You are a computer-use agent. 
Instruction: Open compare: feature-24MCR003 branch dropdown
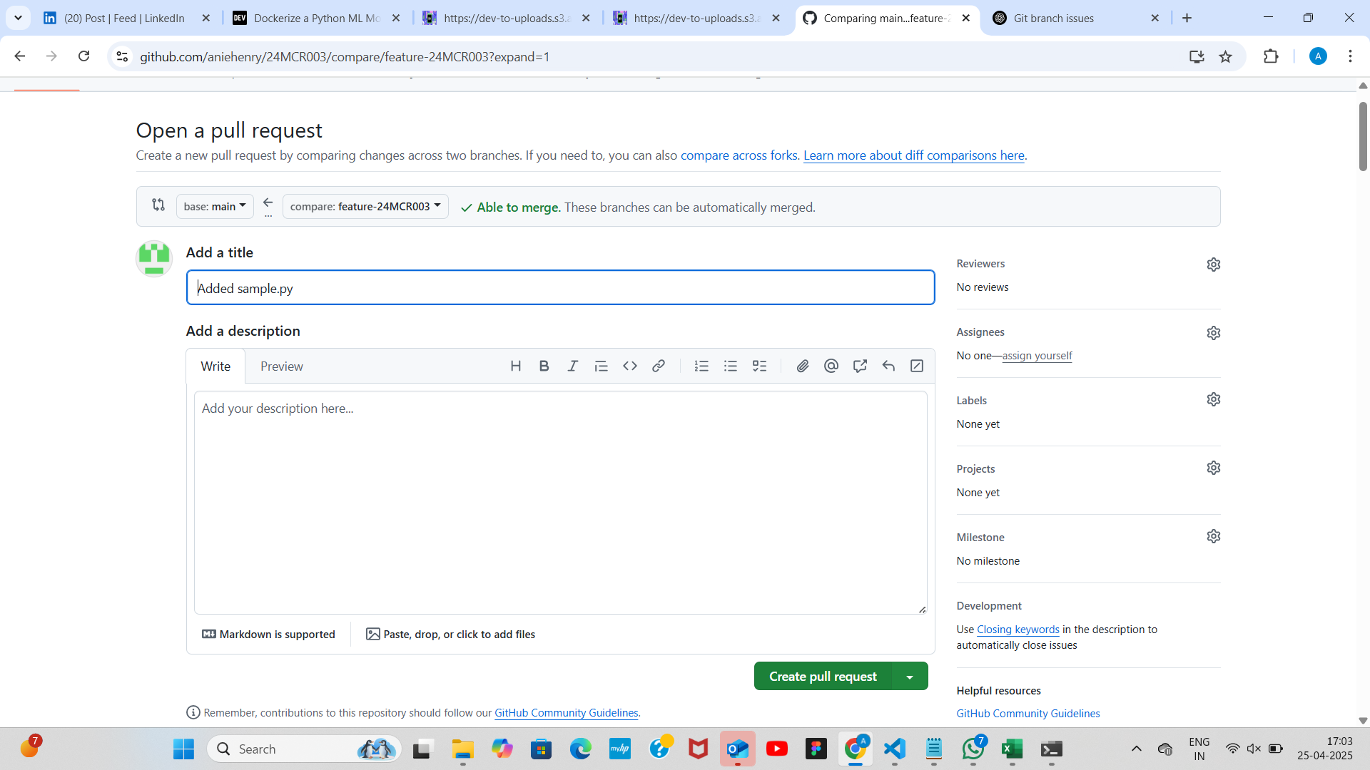point(365,206)
